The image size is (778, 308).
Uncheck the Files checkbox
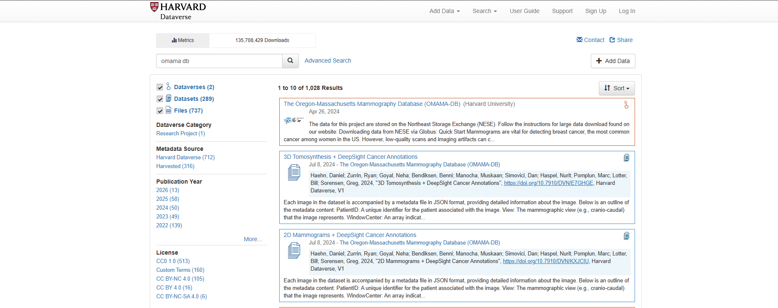coord(160,111)
